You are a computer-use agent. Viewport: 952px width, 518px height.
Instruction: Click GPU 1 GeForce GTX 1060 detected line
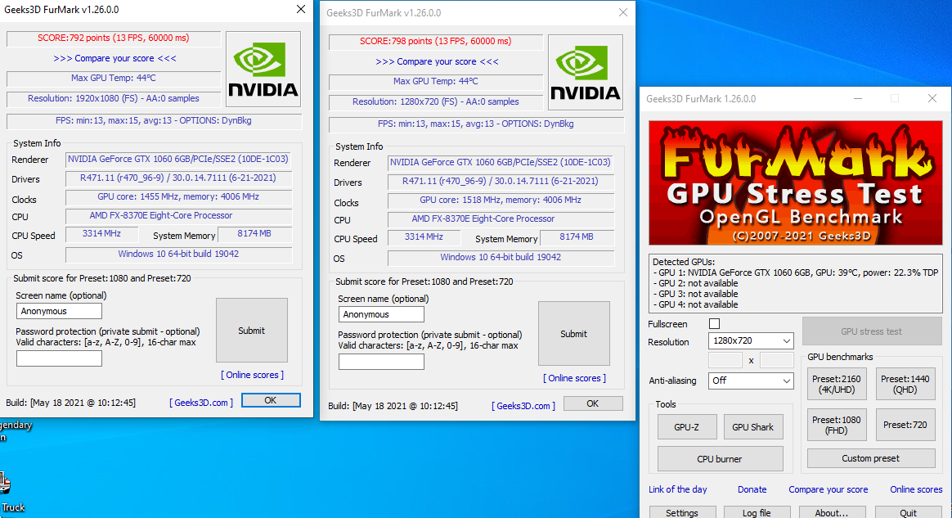point(795,273)
